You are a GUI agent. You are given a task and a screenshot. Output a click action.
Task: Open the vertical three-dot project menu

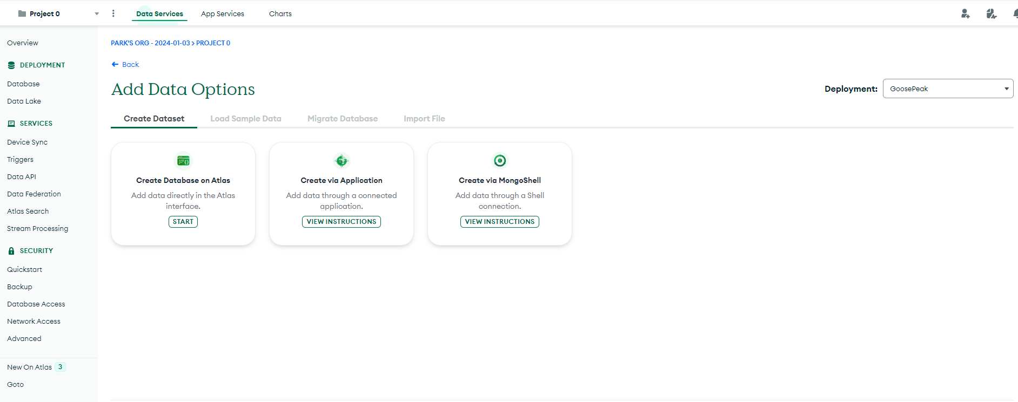[113, 13]
